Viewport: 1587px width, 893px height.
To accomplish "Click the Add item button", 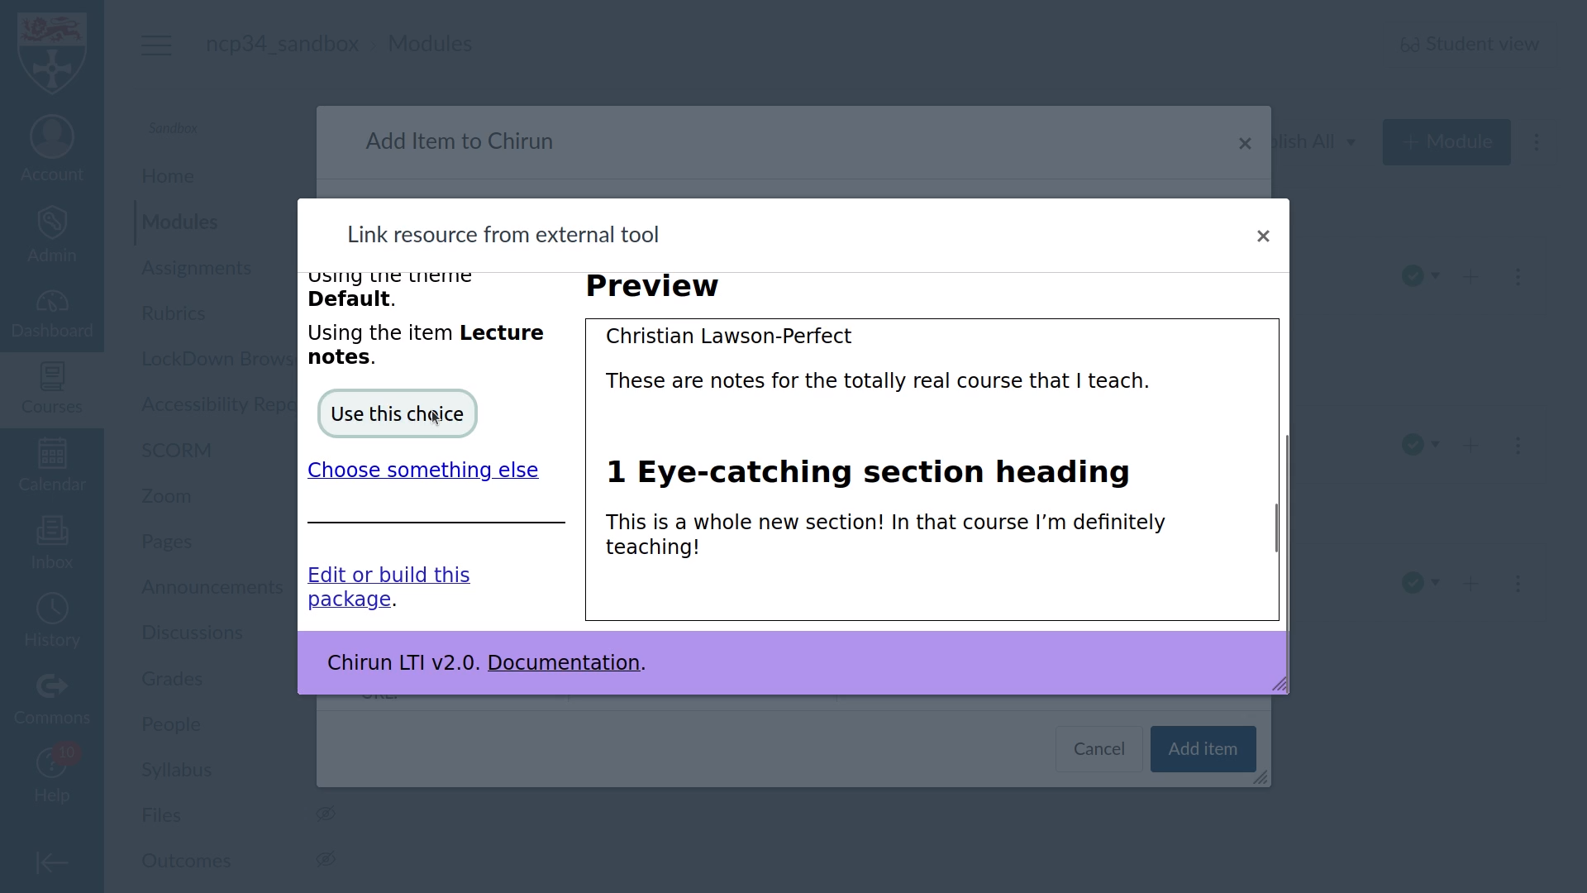I will [1203, 749].
